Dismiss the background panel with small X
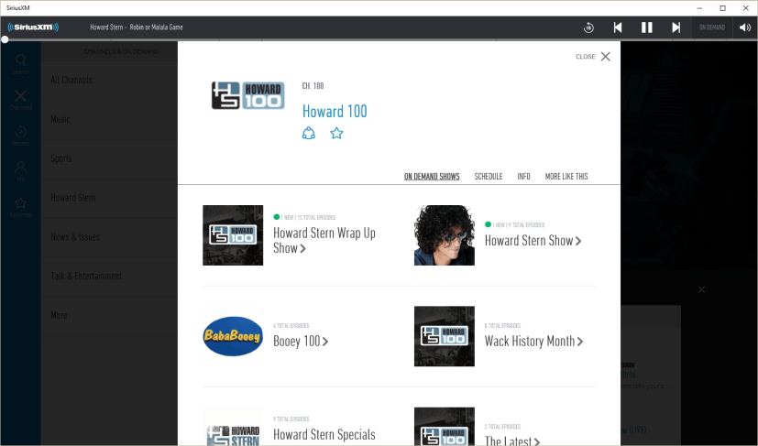 click(x=701, y=289)
